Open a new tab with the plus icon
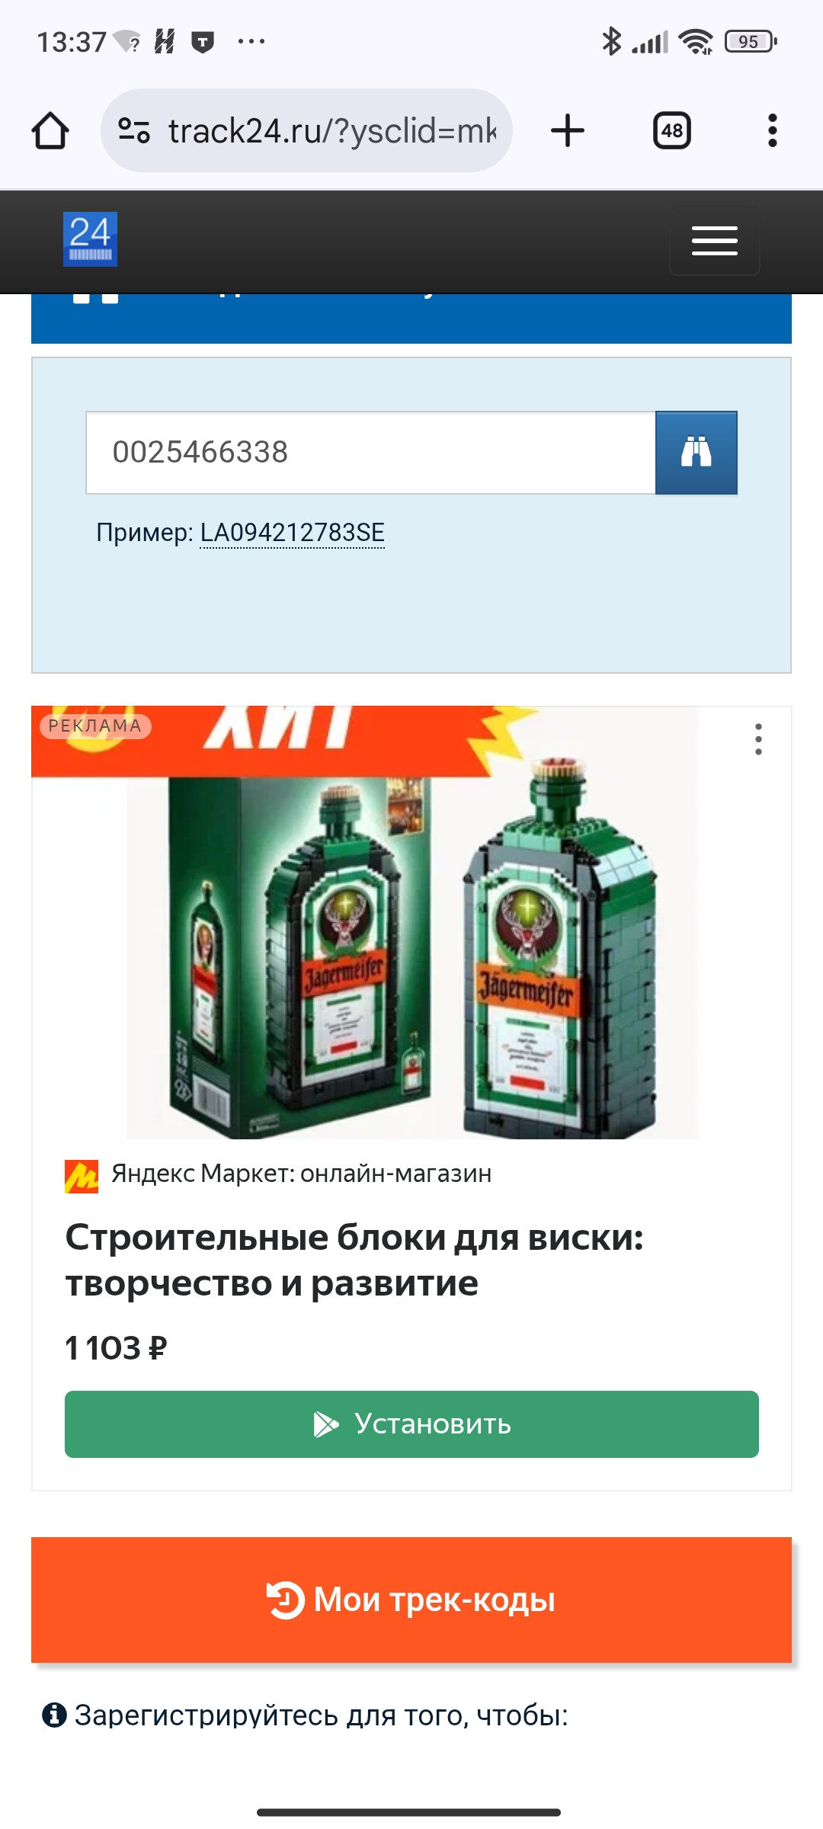 click(568, 130)
